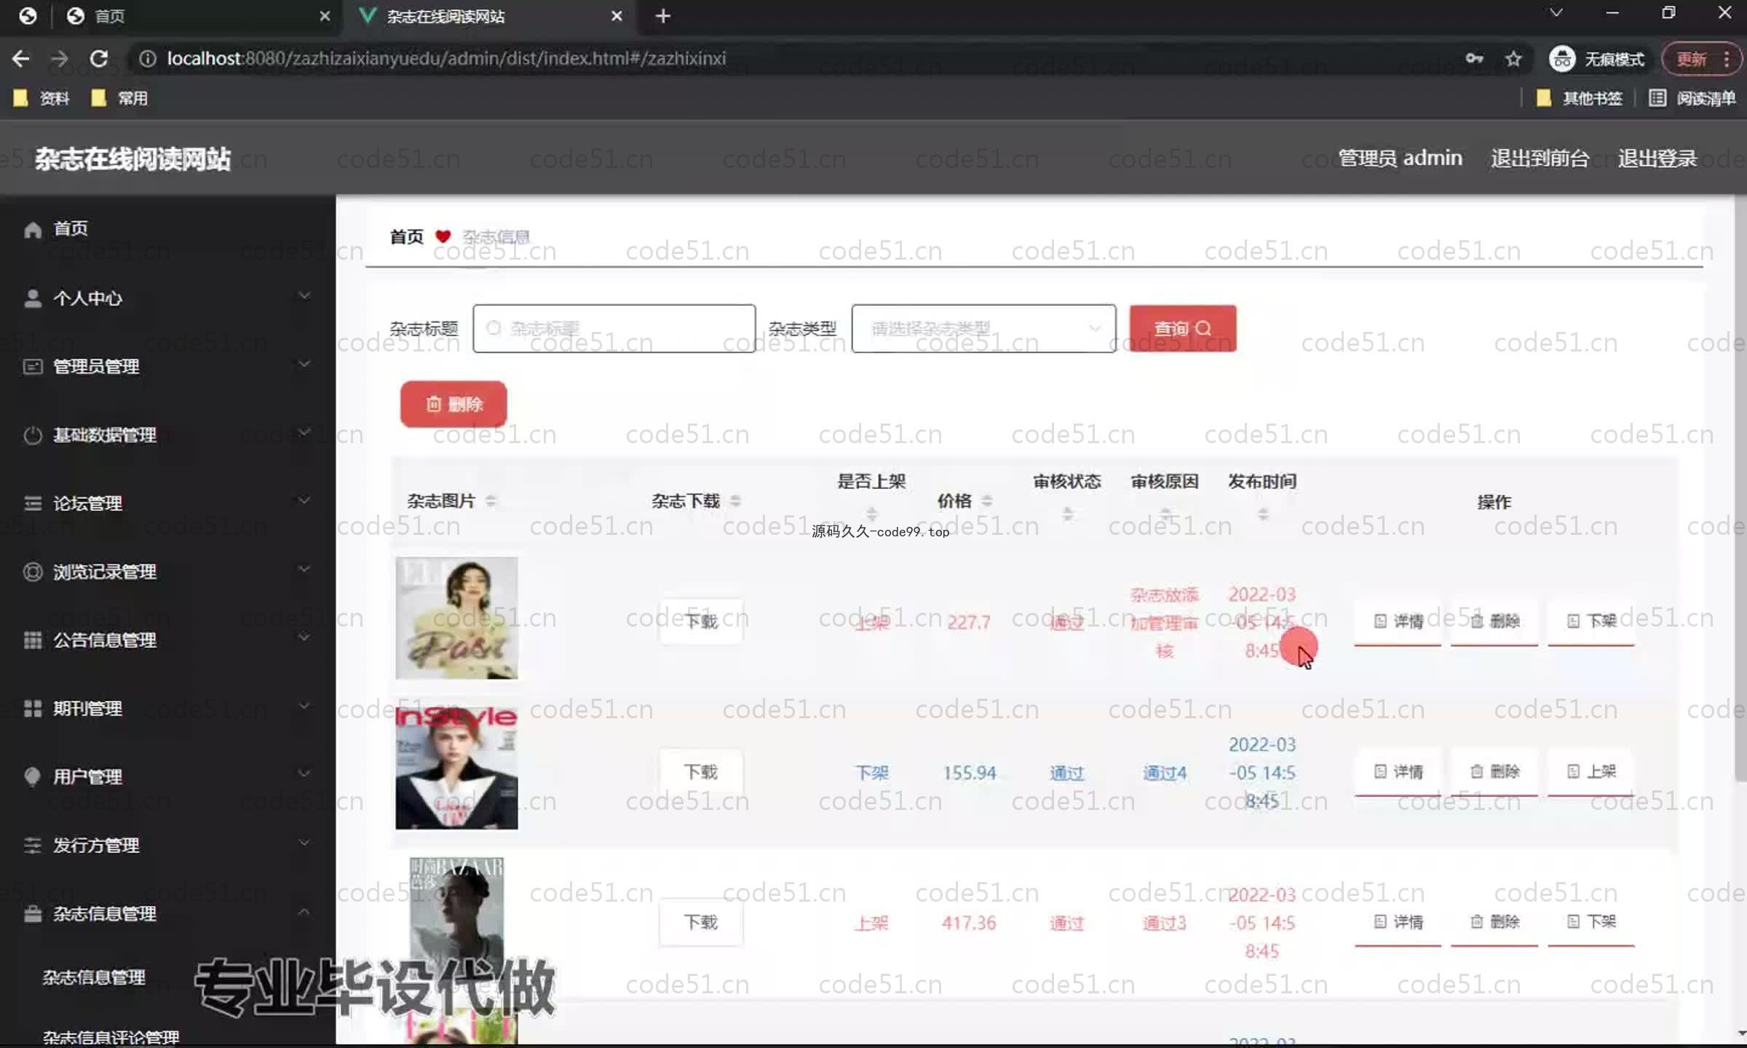Image resolution: width=1747 pixels, height=1048 pixels.
Task: Open the 阅读清单 reading list
Action: (1692, 98)
